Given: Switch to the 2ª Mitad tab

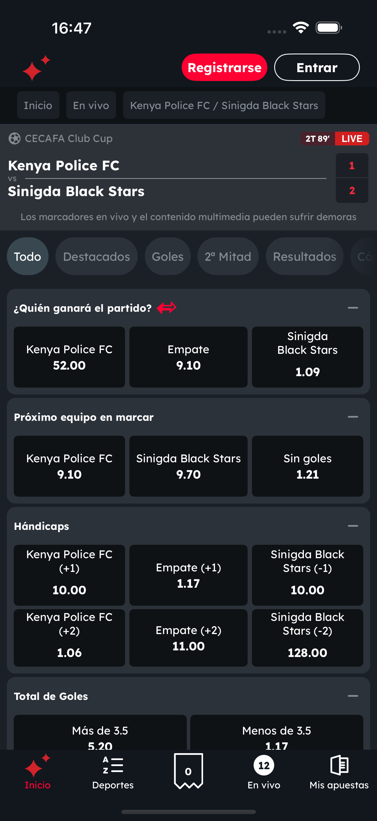Looking at the screenshot, I should 228,256.
